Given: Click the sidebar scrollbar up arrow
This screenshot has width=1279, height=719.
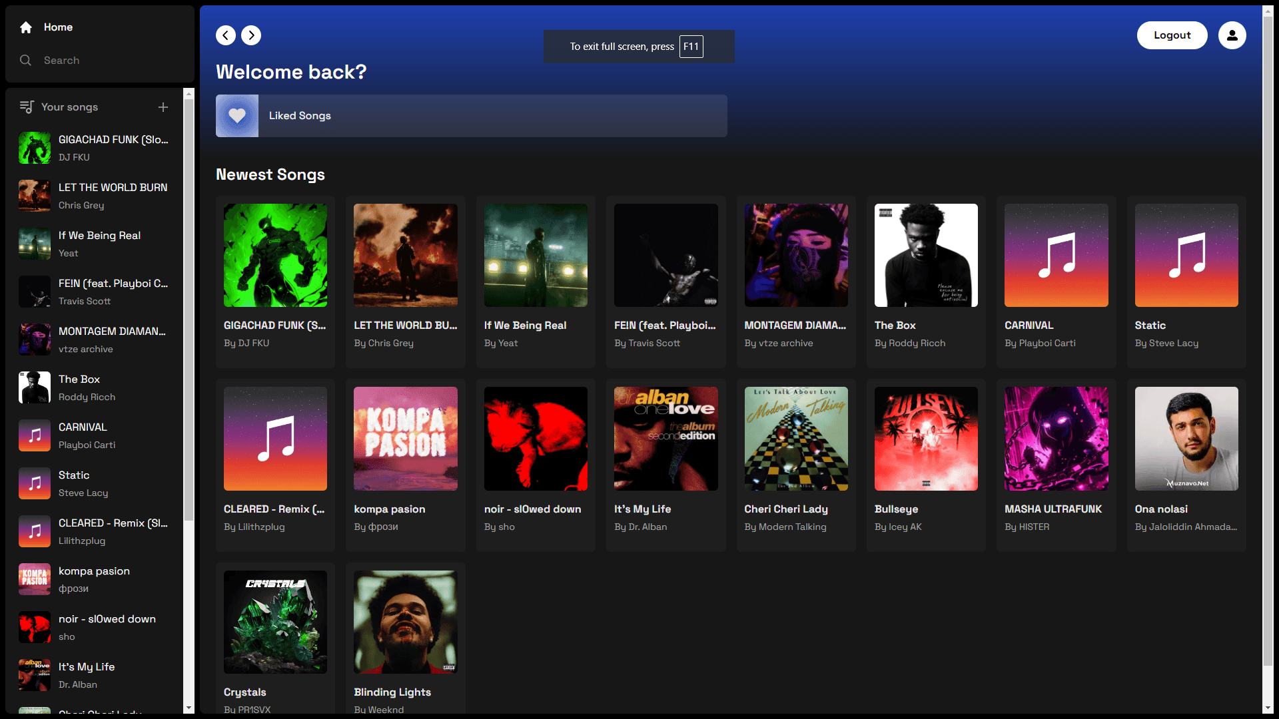Looking at the screenshot, I should [x=189, y=94].
